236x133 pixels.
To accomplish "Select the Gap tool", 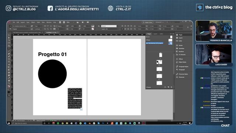I will tap(9, 43).
